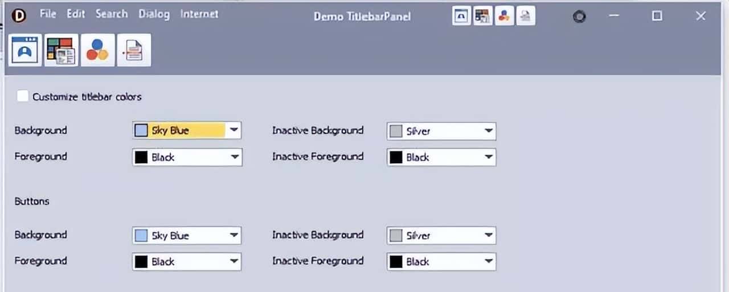Open the Search menu
Viewport: 729px width, 292px height.
pyautogui.click(x=112, y=14)
